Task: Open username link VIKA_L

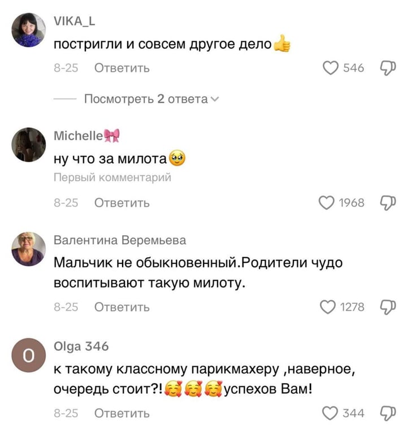Action: click(74, 21)
